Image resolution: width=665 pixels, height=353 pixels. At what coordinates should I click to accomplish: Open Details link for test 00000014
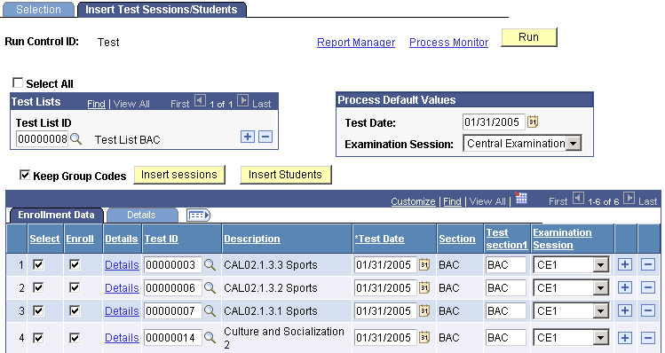point(122,338)
